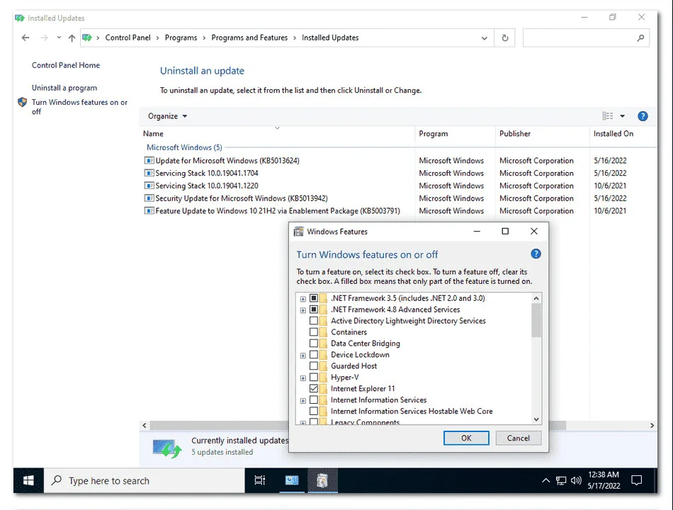Expand Hyper-V tree node
The image size is (673, 510).
tap(303, 378)
